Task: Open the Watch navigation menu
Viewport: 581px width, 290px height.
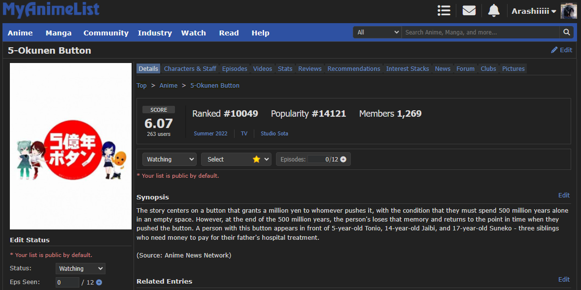Action: [193, 33]
